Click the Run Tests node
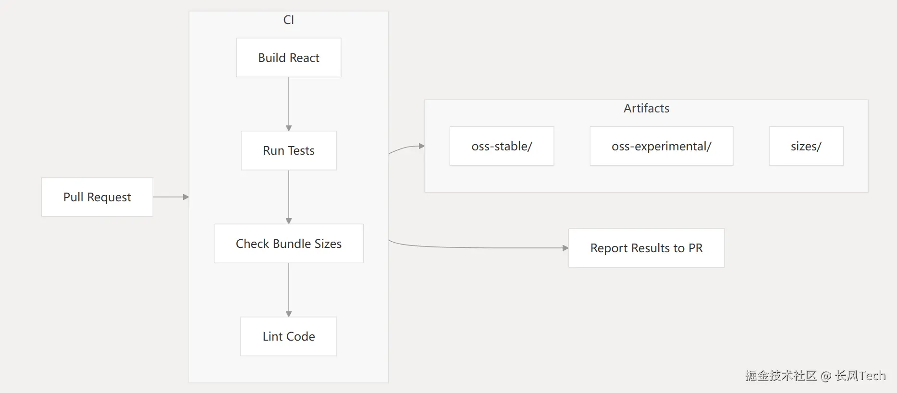The height and width of the screenshot is (393, 897). point(289,150)
